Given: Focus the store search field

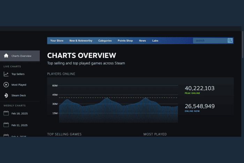Looking at the screenshot, I should 210,40.
